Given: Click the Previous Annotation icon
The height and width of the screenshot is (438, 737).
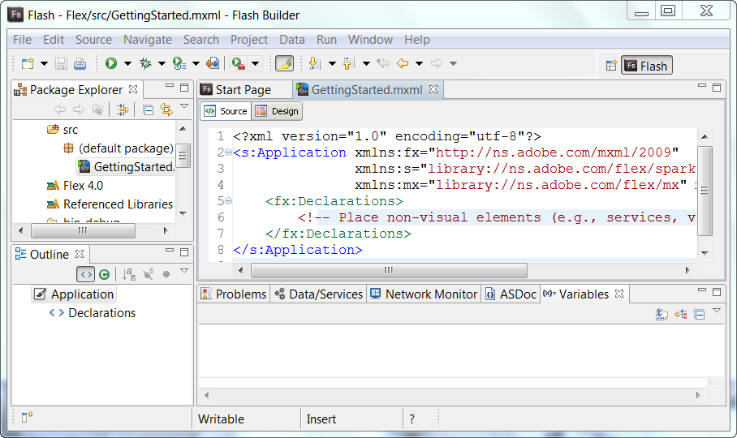Looking at the screenshot, I should 349,63.
